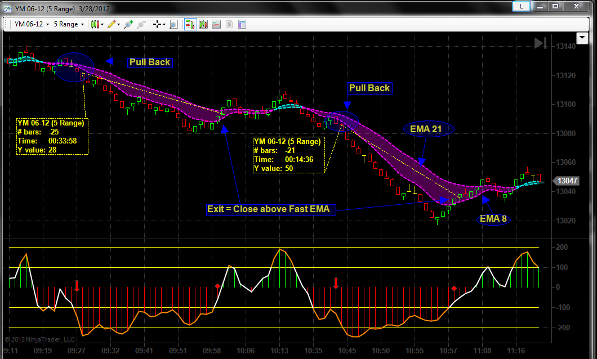Click the ruler info box showing -25 bars
The image size is (597, 359).
(52, 136)
